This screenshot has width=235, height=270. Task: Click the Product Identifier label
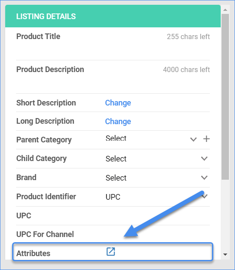tap(46, 197)
